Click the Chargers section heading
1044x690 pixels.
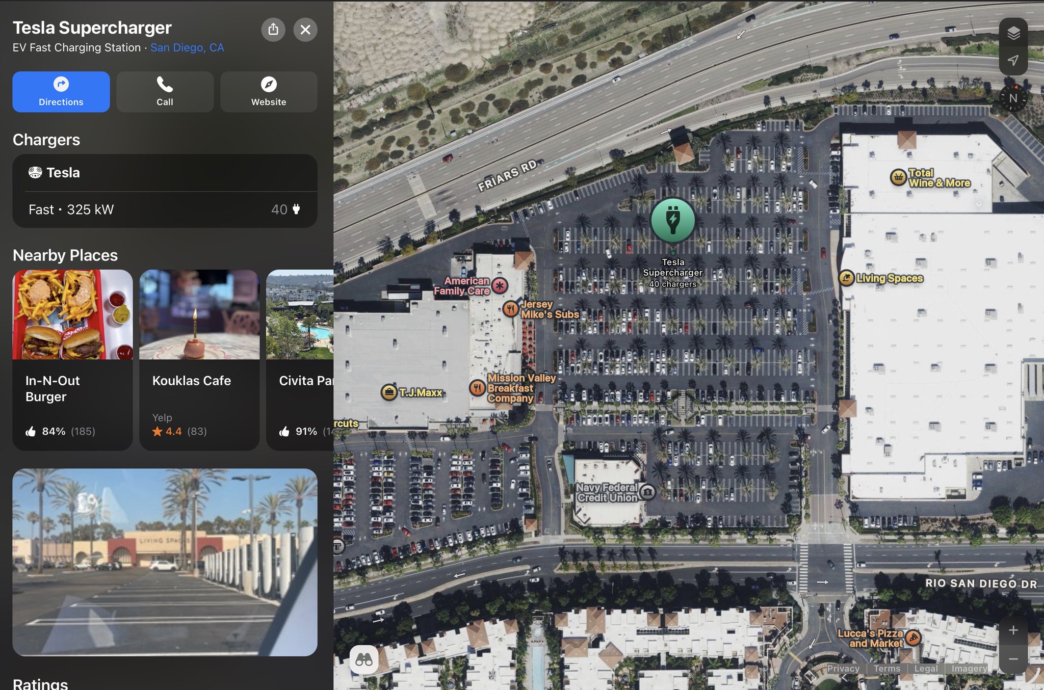pyautogui.click(x=46, y=140)
